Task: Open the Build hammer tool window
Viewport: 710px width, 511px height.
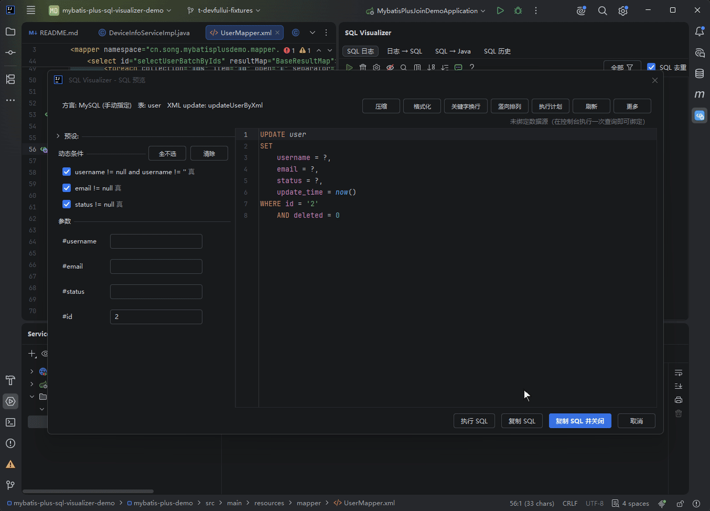Action: tap(11, 380)
